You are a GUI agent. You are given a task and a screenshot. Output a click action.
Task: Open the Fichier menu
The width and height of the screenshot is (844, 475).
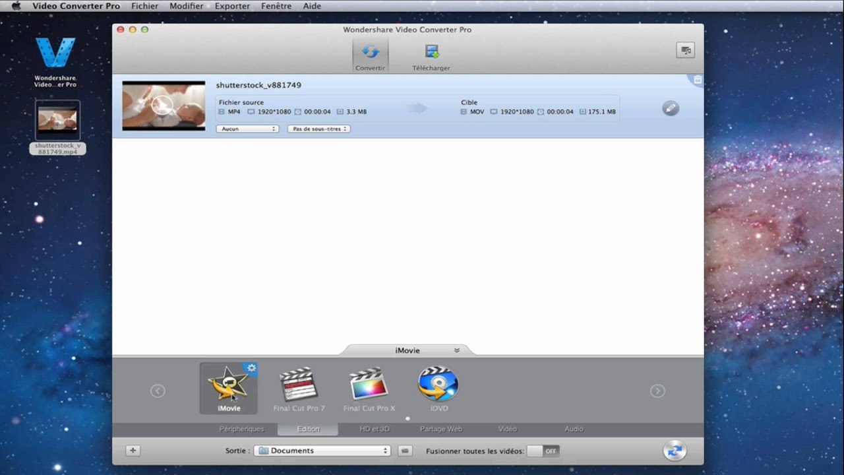(145, 6)
